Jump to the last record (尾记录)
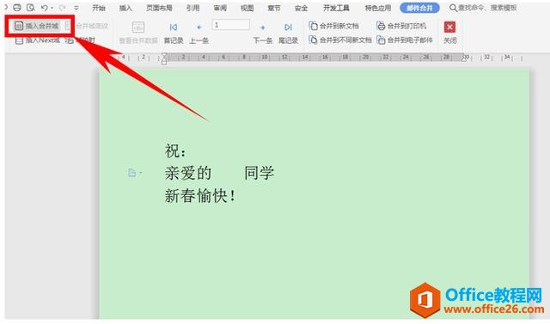This screenshot has height=324, width=550. pyautogui.click(x=288, y=34)
